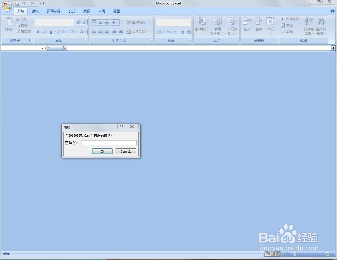Viewport: 337px width, 260px height.
Task: Click the 剪切 cut button
Action: tap(22, 19)
